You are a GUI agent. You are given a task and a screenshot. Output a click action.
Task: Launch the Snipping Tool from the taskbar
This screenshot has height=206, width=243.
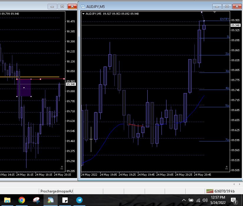coord(36,200)
